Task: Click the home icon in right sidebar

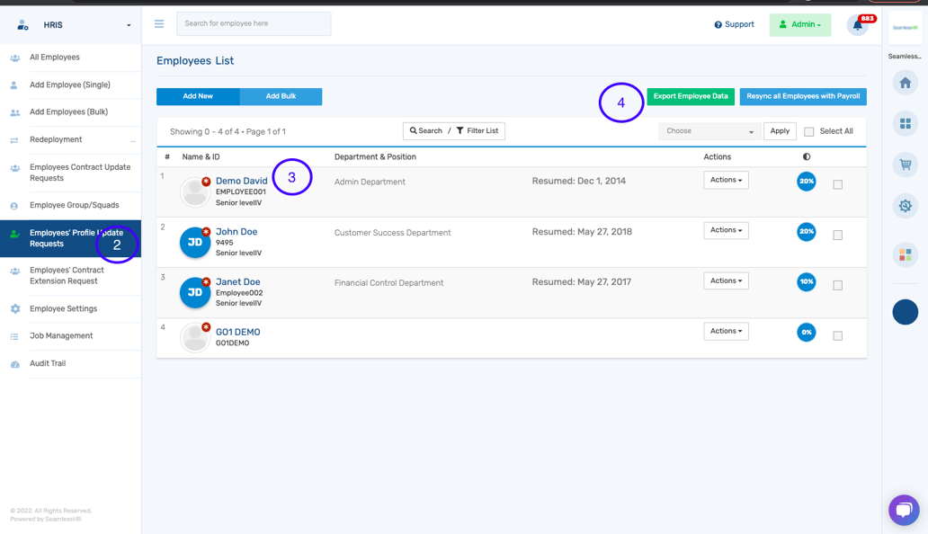Action: pyautogui.click(x=905, y=83)
